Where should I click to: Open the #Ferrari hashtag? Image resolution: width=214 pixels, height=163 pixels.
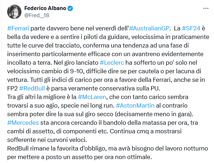coord(18,28)
